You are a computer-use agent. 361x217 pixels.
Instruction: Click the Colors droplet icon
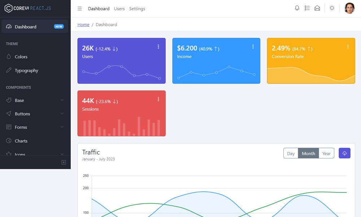pyautogui.click(x=9, y=56)
